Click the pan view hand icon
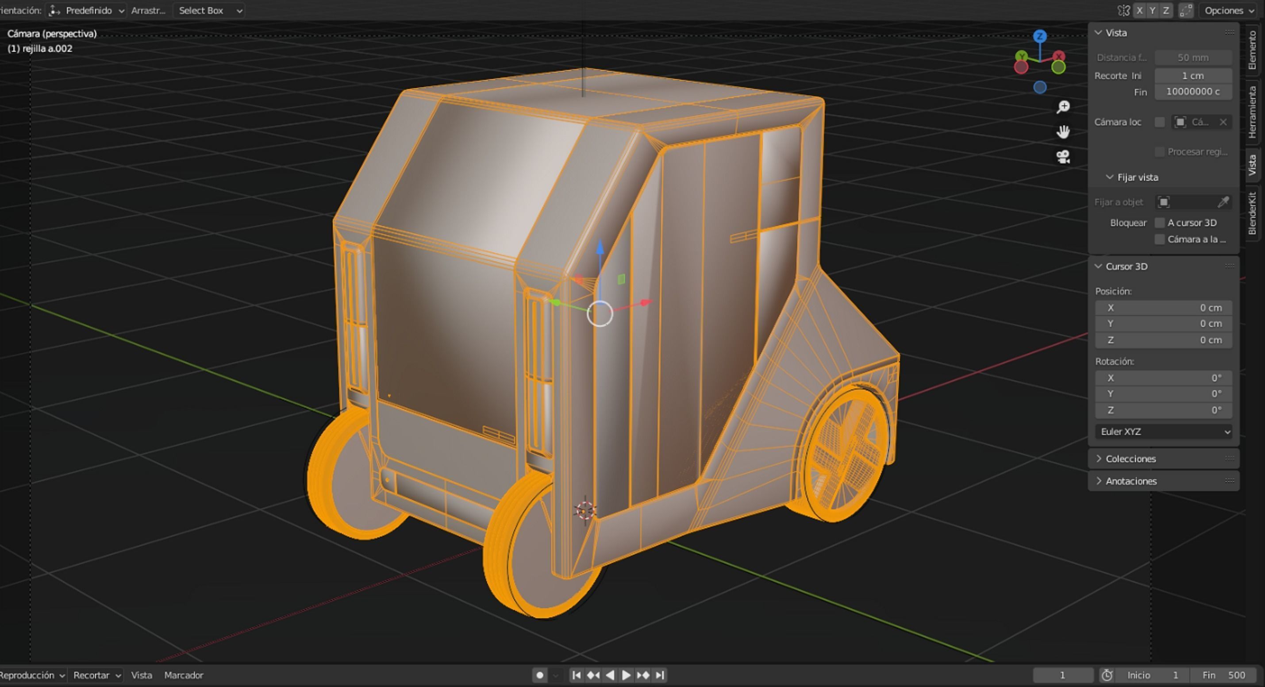1265x687 pixels. click(x=1063, y=132)
